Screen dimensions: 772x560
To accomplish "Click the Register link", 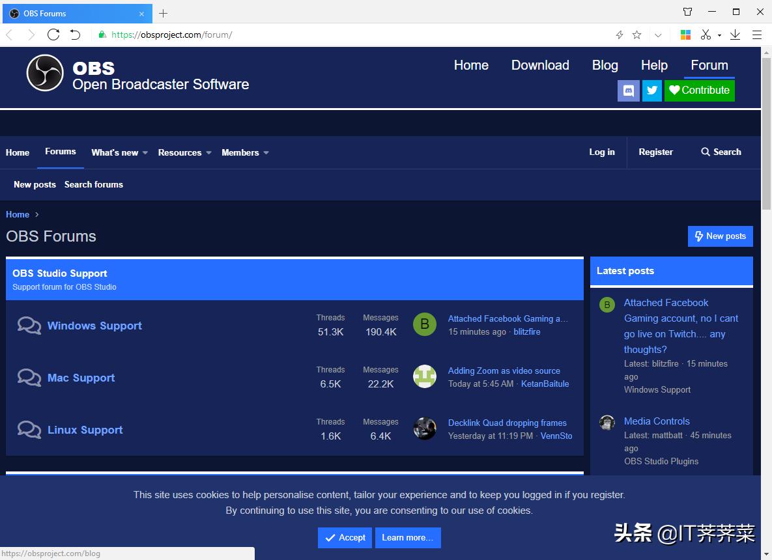I will click(656, 152).
